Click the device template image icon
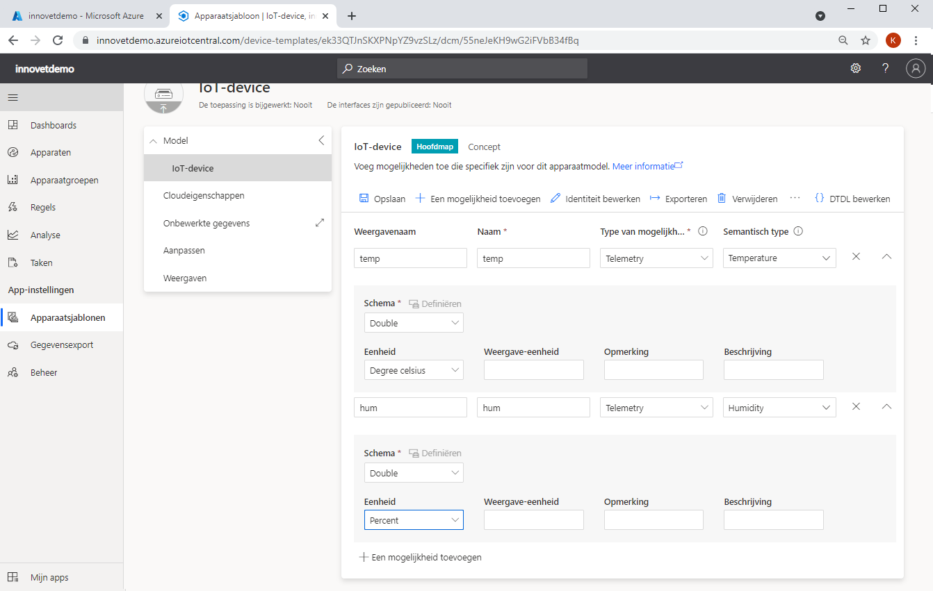The image size is (933, 591). click(x=163, y=96)
